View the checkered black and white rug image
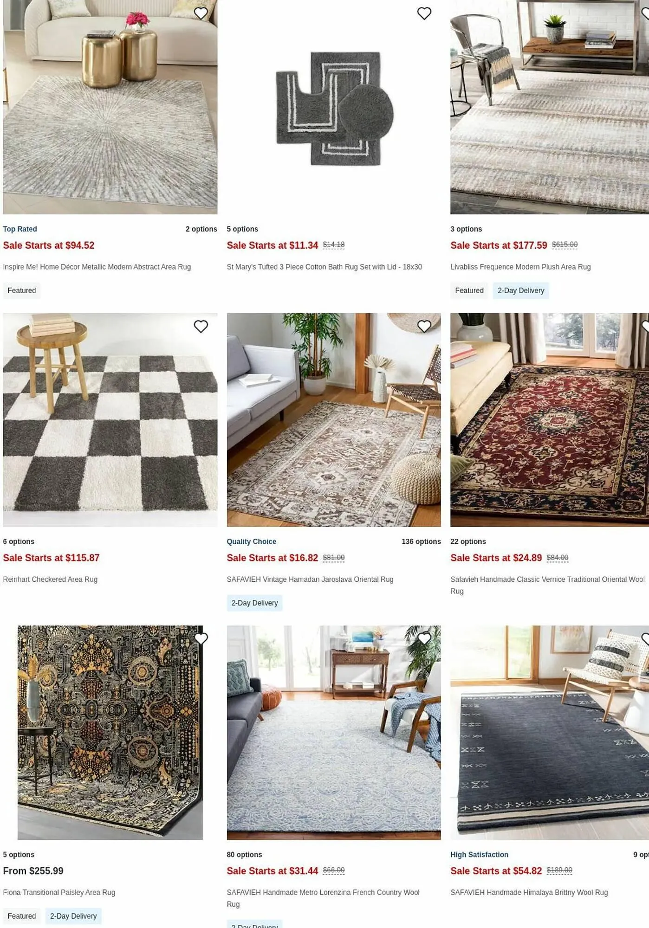This screenshot has height=928, width=649. (x=110, y=420)
